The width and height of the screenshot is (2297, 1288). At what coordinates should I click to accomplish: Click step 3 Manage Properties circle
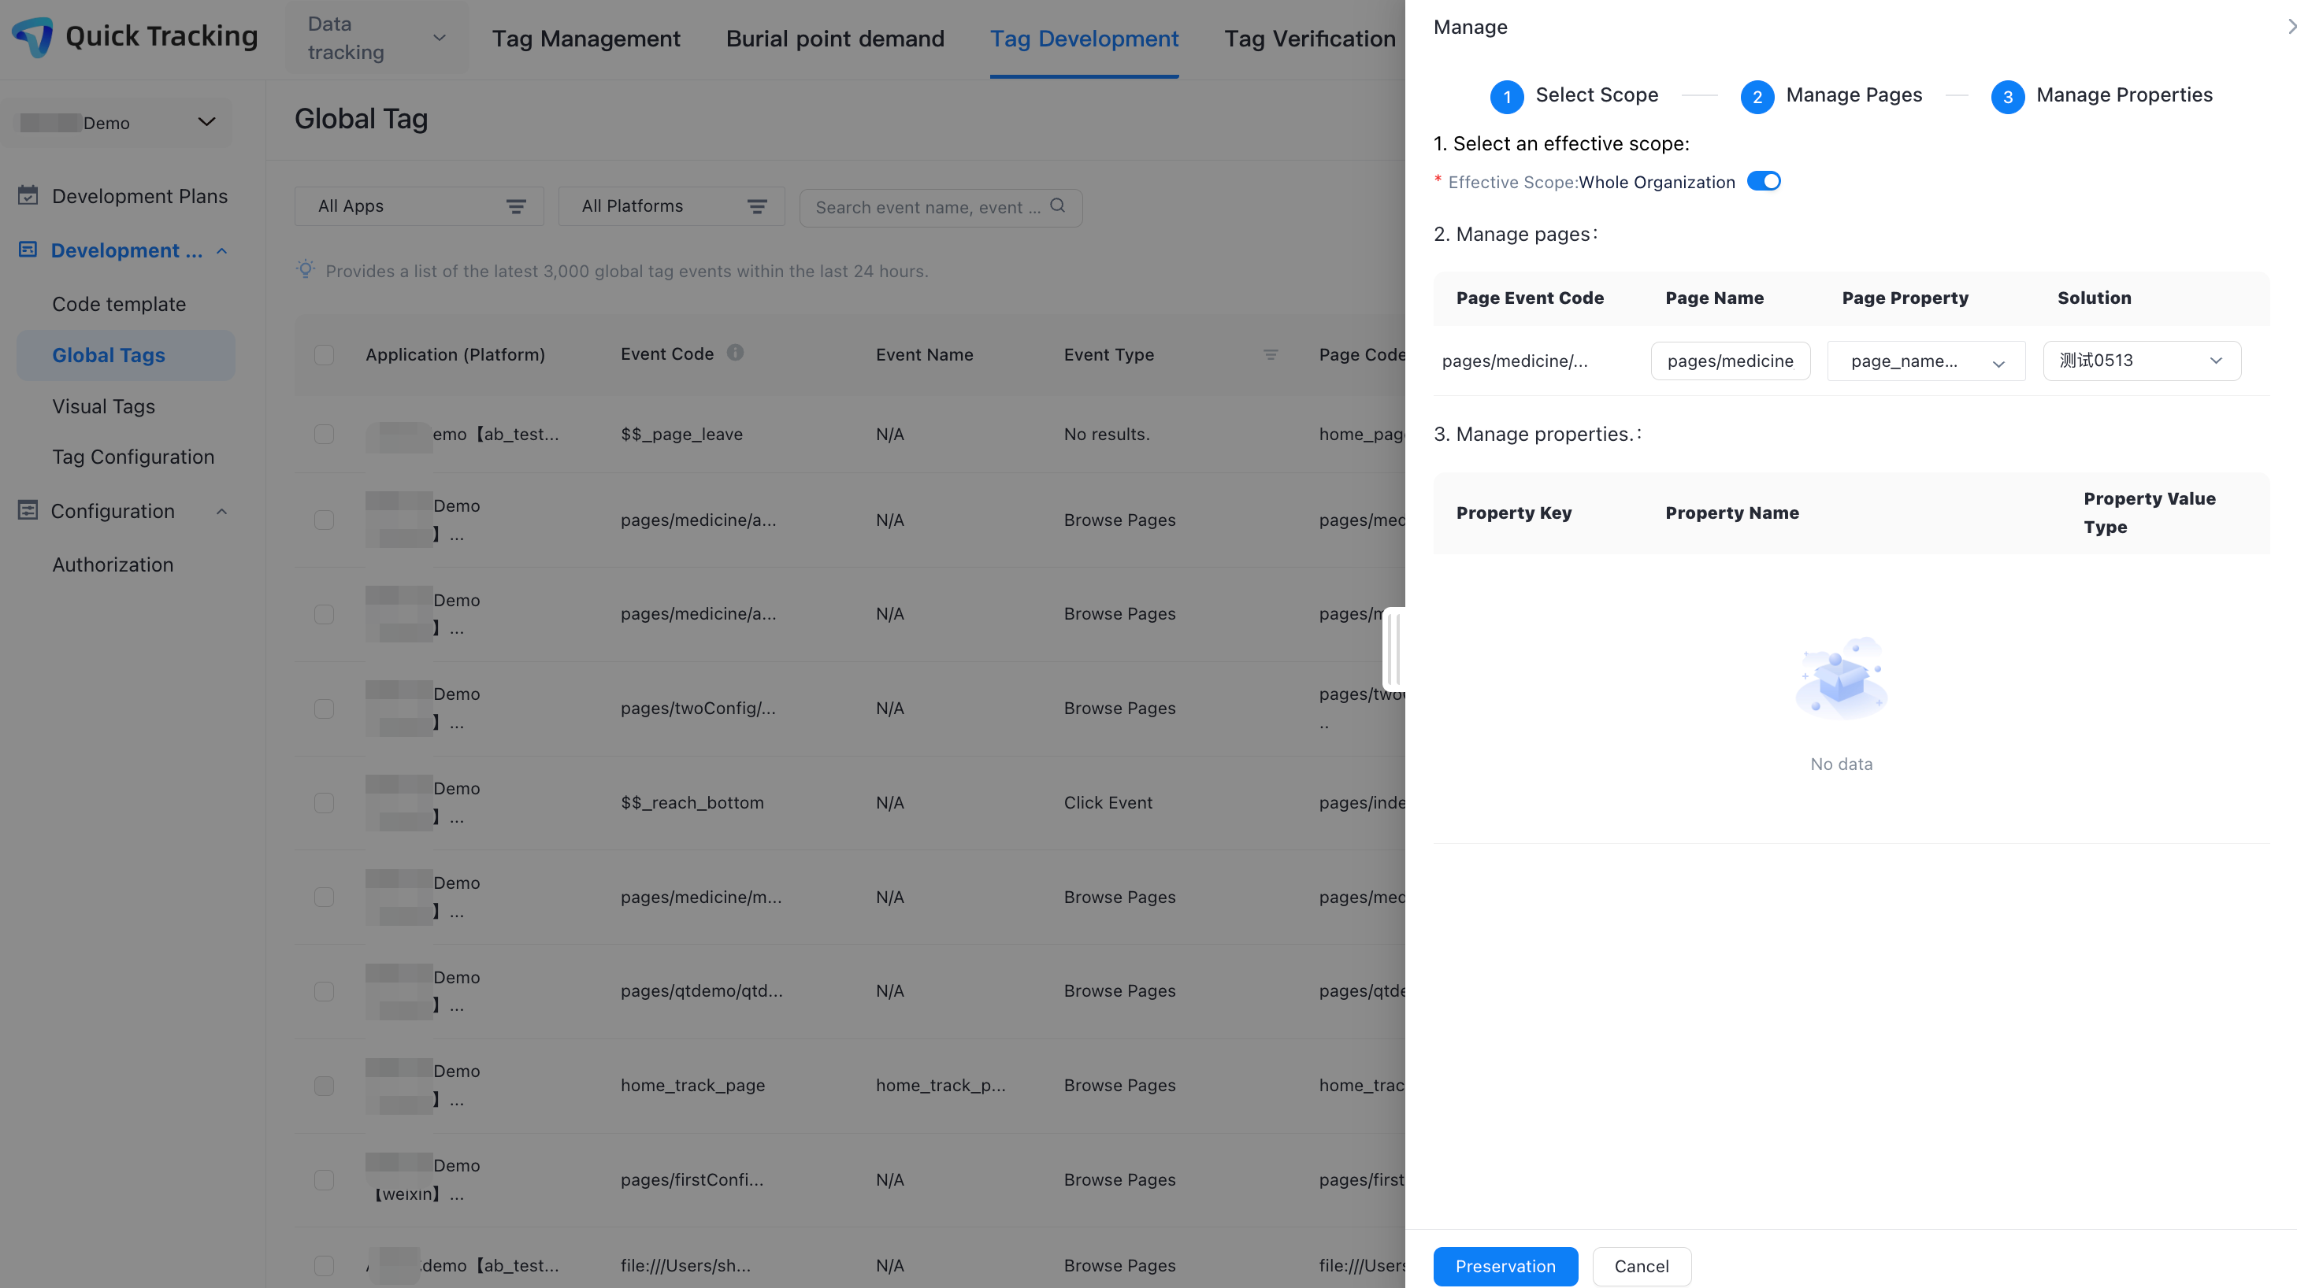click(x=2007, y=96)
